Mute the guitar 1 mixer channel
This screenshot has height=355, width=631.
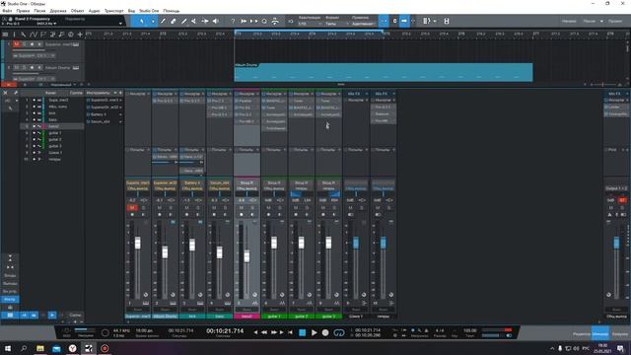[x=268, y=208]
